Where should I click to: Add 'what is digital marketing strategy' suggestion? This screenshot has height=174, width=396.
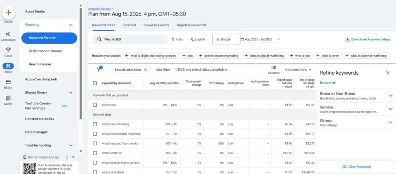[x=151, y=56]
